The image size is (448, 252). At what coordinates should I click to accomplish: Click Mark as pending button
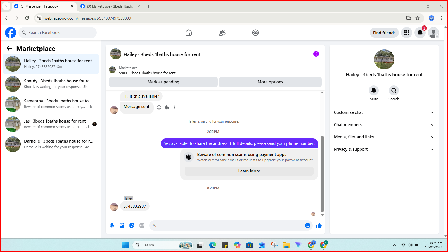pyautogui.click(x=163, y=82)
